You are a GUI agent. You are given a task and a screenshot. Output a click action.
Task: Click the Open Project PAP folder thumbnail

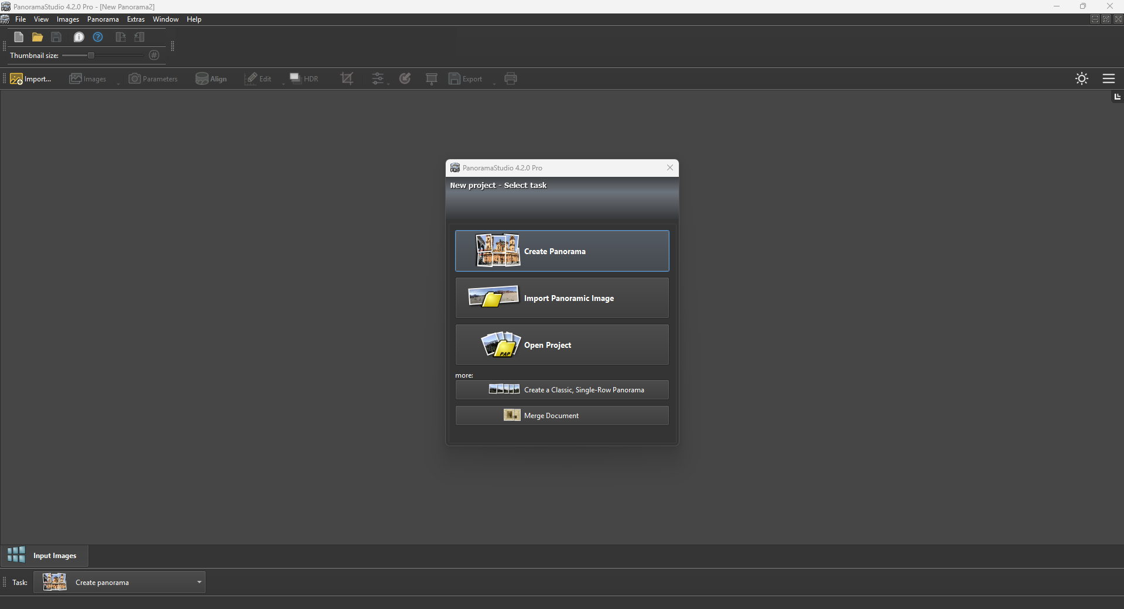tap(501, 344)
